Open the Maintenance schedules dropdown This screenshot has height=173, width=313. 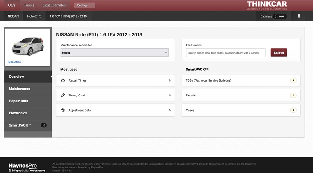point(114,53)
